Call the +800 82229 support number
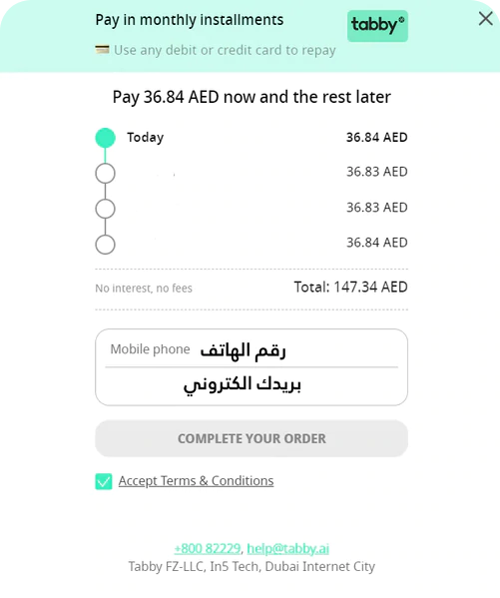Screen dimensions: 500x598 click(208, 548)
